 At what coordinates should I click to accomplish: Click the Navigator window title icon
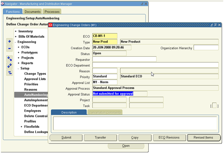2,4
